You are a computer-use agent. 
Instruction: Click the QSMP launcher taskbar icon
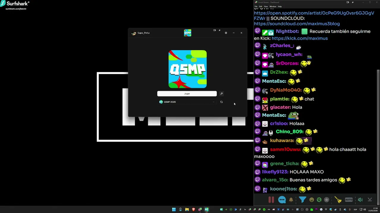[206, 209]
